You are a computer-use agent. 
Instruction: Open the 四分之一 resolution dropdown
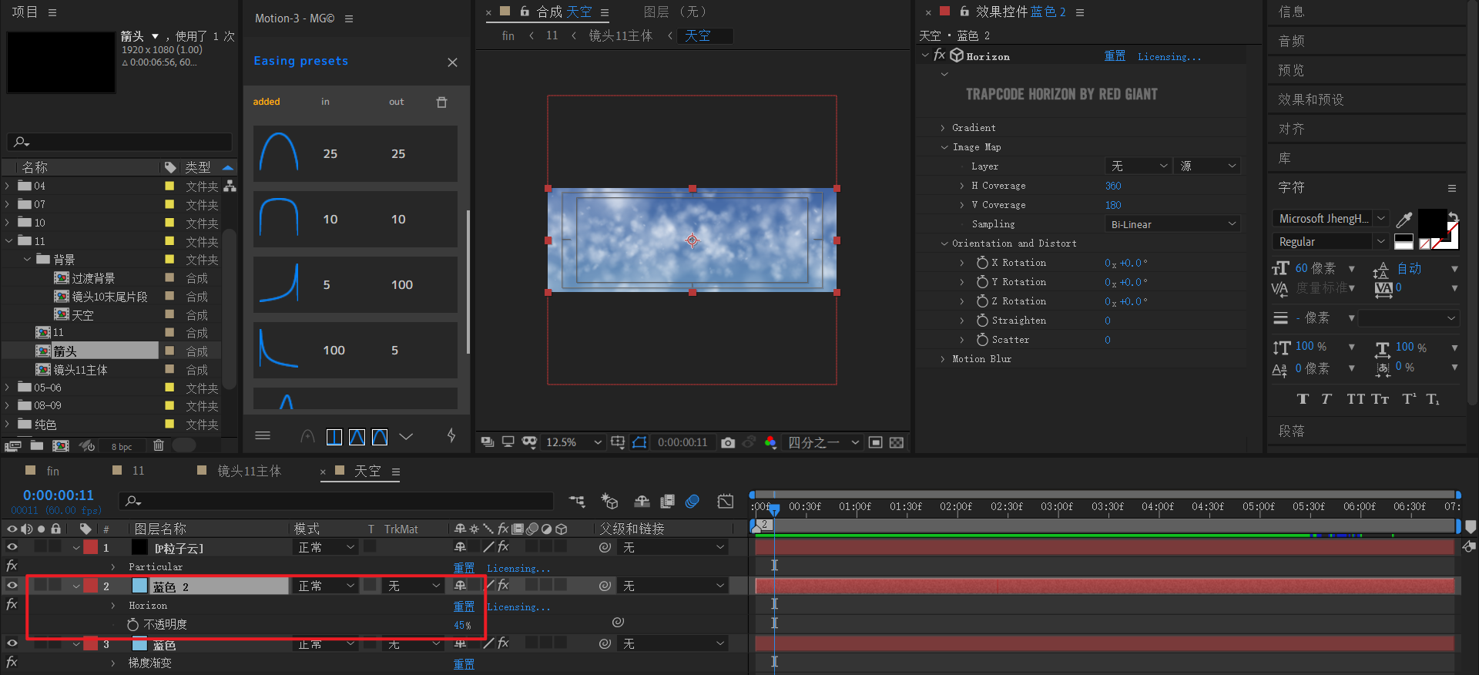pos(823,442)
